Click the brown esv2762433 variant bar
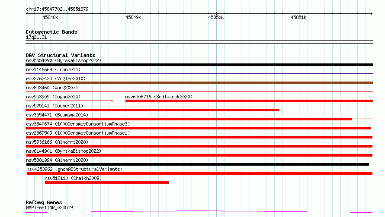 pos(199,83)
